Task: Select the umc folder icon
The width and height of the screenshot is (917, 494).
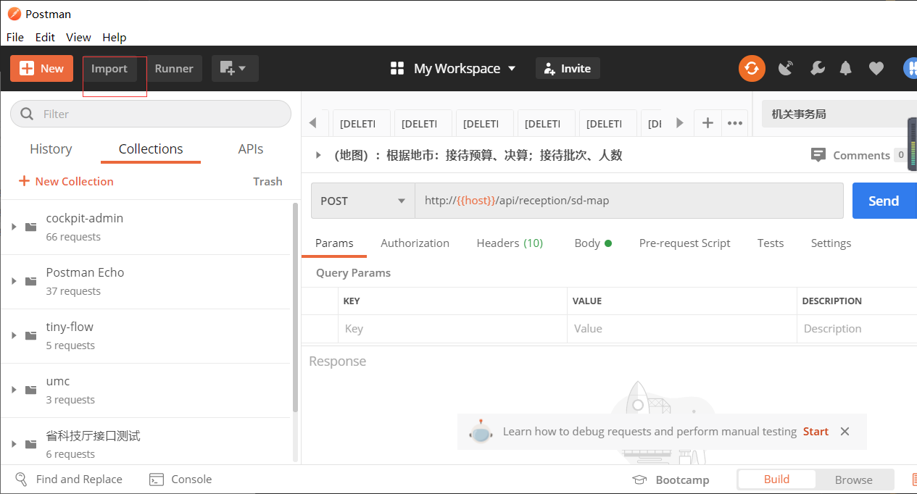Action: point(31,390)
